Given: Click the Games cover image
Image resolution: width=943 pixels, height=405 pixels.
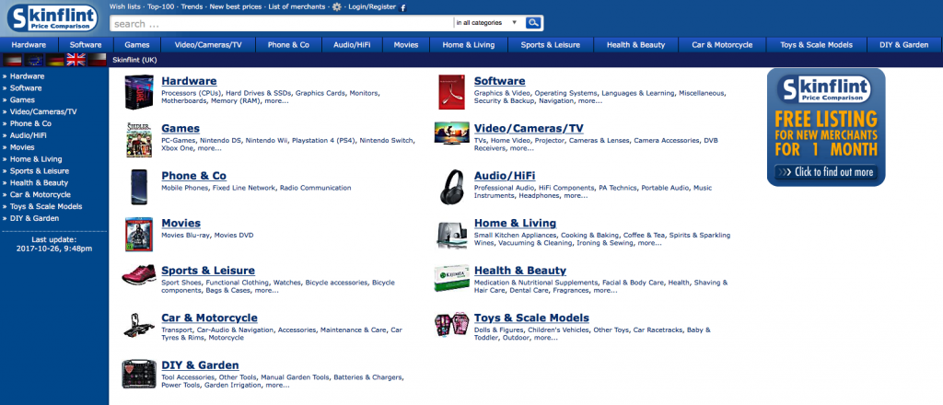Looking at the screenshot, I should point(139,139).
